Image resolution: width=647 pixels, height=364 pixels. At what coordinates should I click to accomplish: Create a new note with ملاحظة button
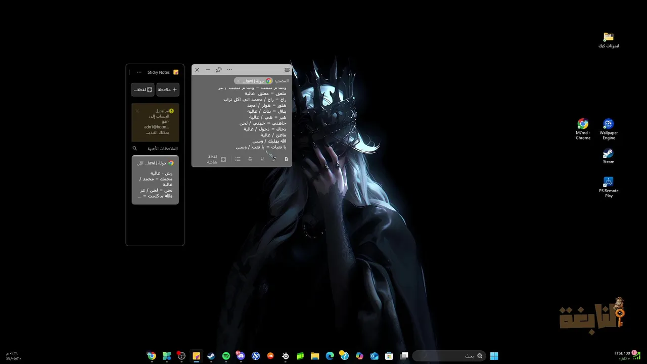167,89
